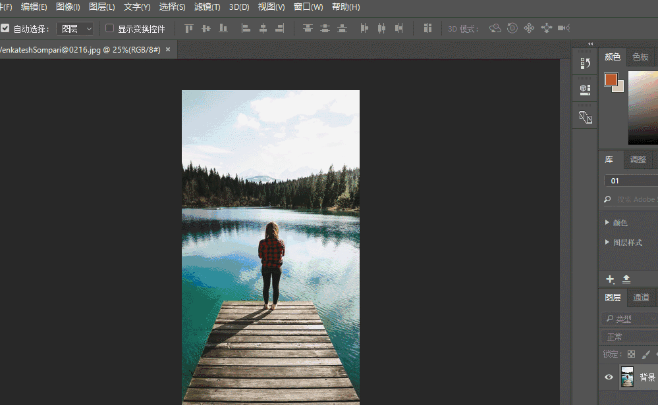
Task: Open the 帮助(H) menu
Action: pos(346,7)
